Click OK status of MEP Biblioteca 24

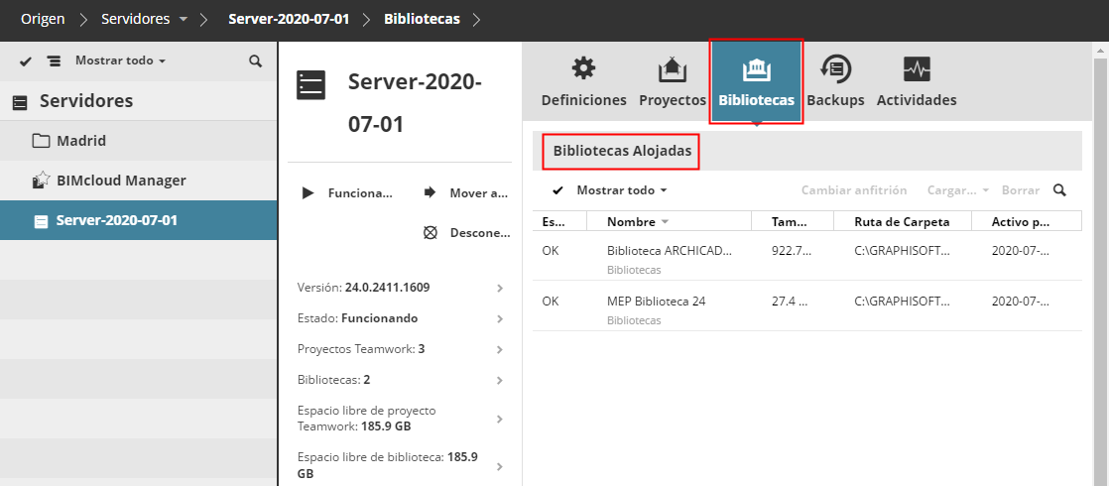(x=551, y=301)
